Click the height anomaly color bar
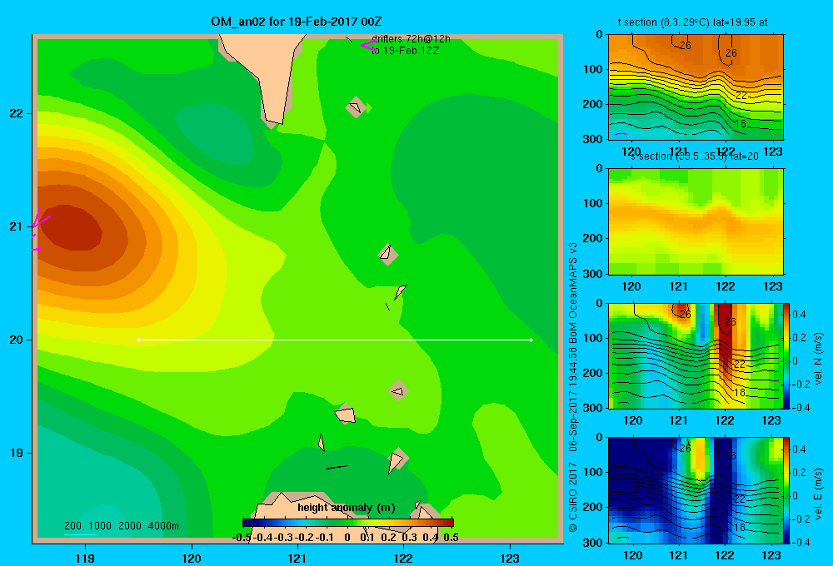The width and height of the screenshot is (833, 566). coord(348,523)
